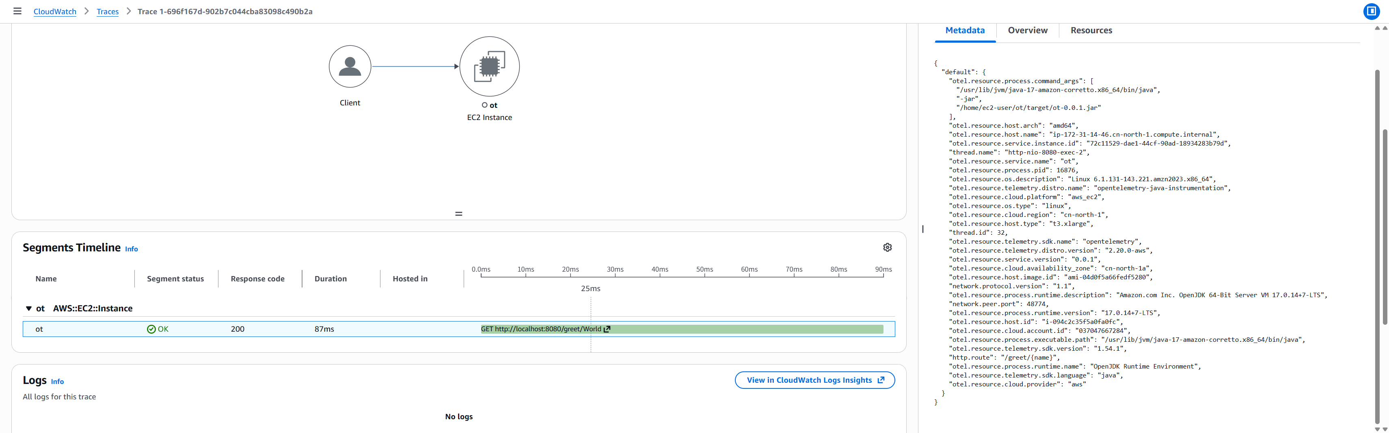Click the Segment status column header
The image size is (1389, 433).
click(175, 279)
